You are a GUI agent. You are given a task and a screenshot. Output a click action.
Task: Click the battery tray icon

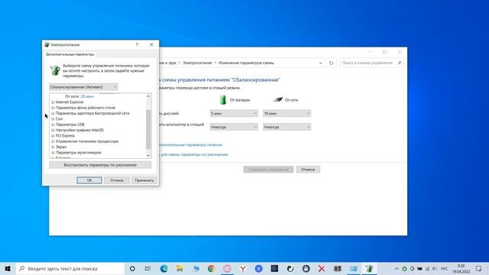pyautogui.click(x=419, y=269)
